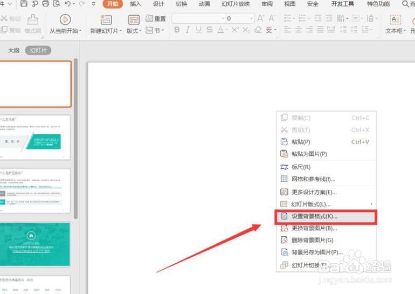This screenshot has height=294, width=415.
Task: Toggle Underline formatting
Action: pyautogui.click(x=198, y=30)
